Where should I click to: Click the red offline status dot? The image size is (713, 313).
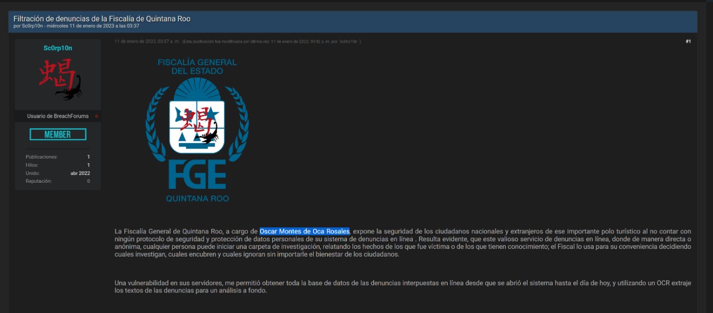pyautogui.click(x=96, y=116)
